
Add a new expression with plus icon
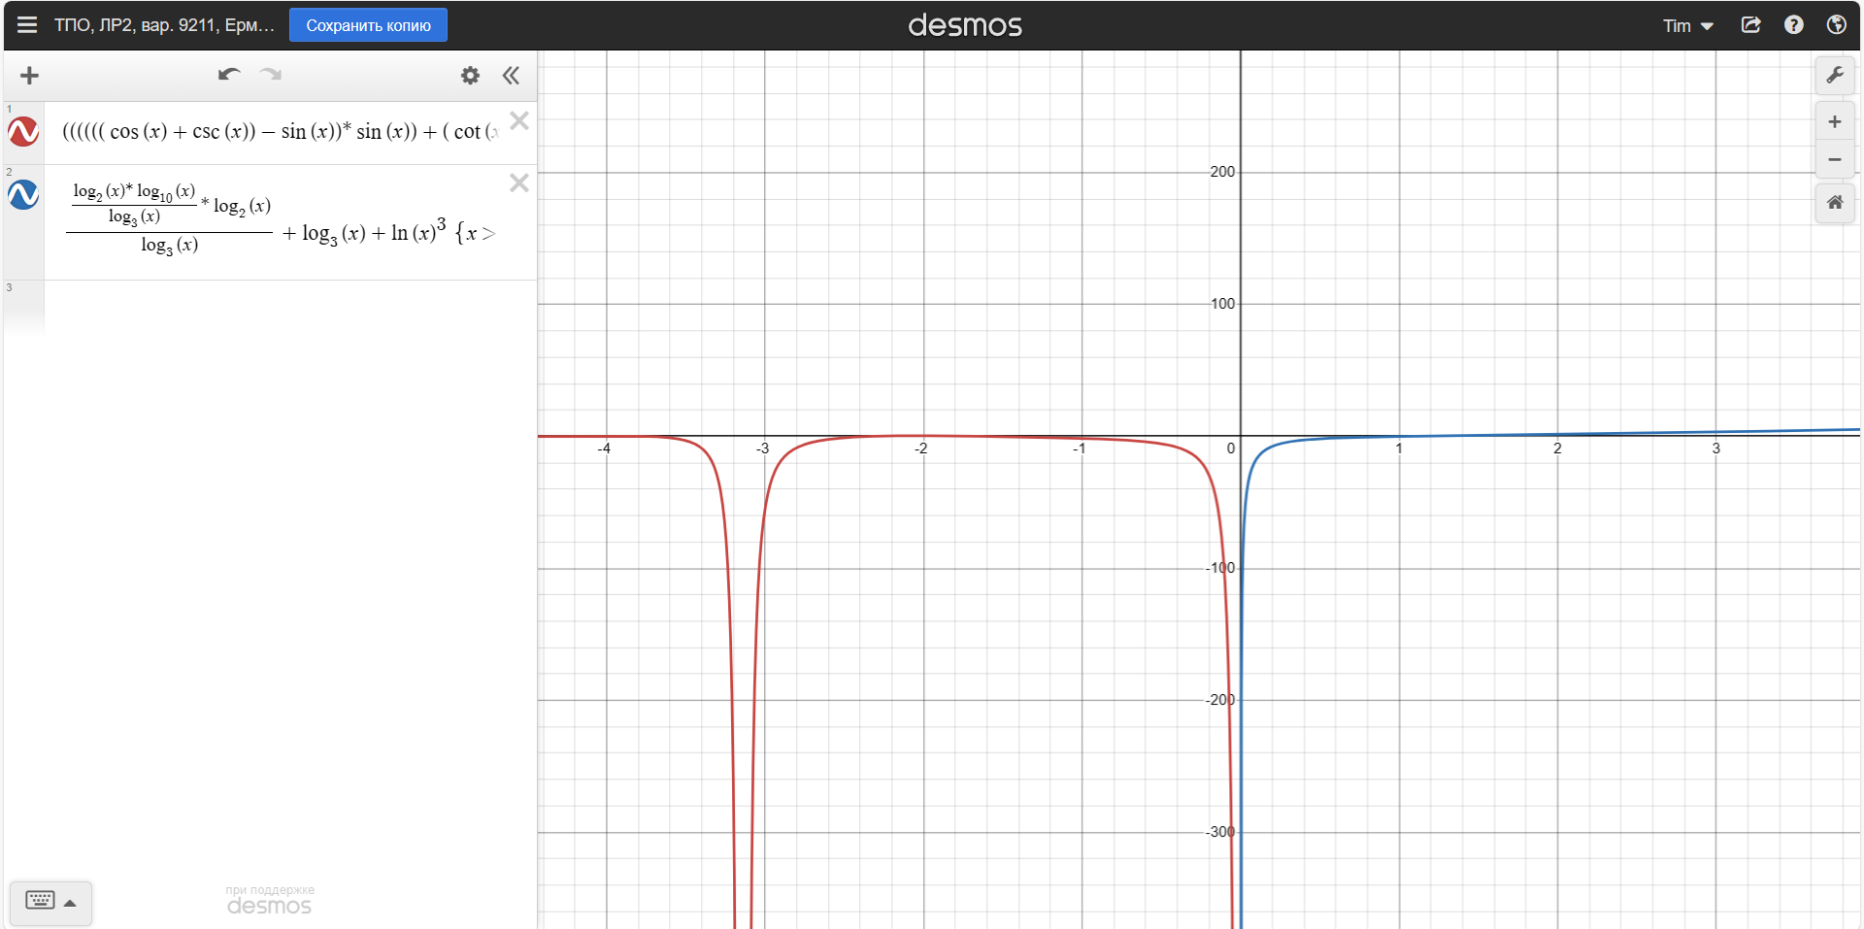(x=29, y=76)
